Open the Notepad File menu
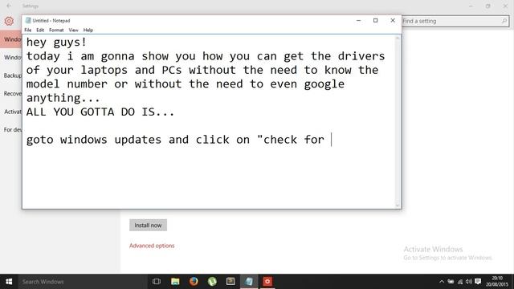The image size is (514, 289). (x=28, y=31)
